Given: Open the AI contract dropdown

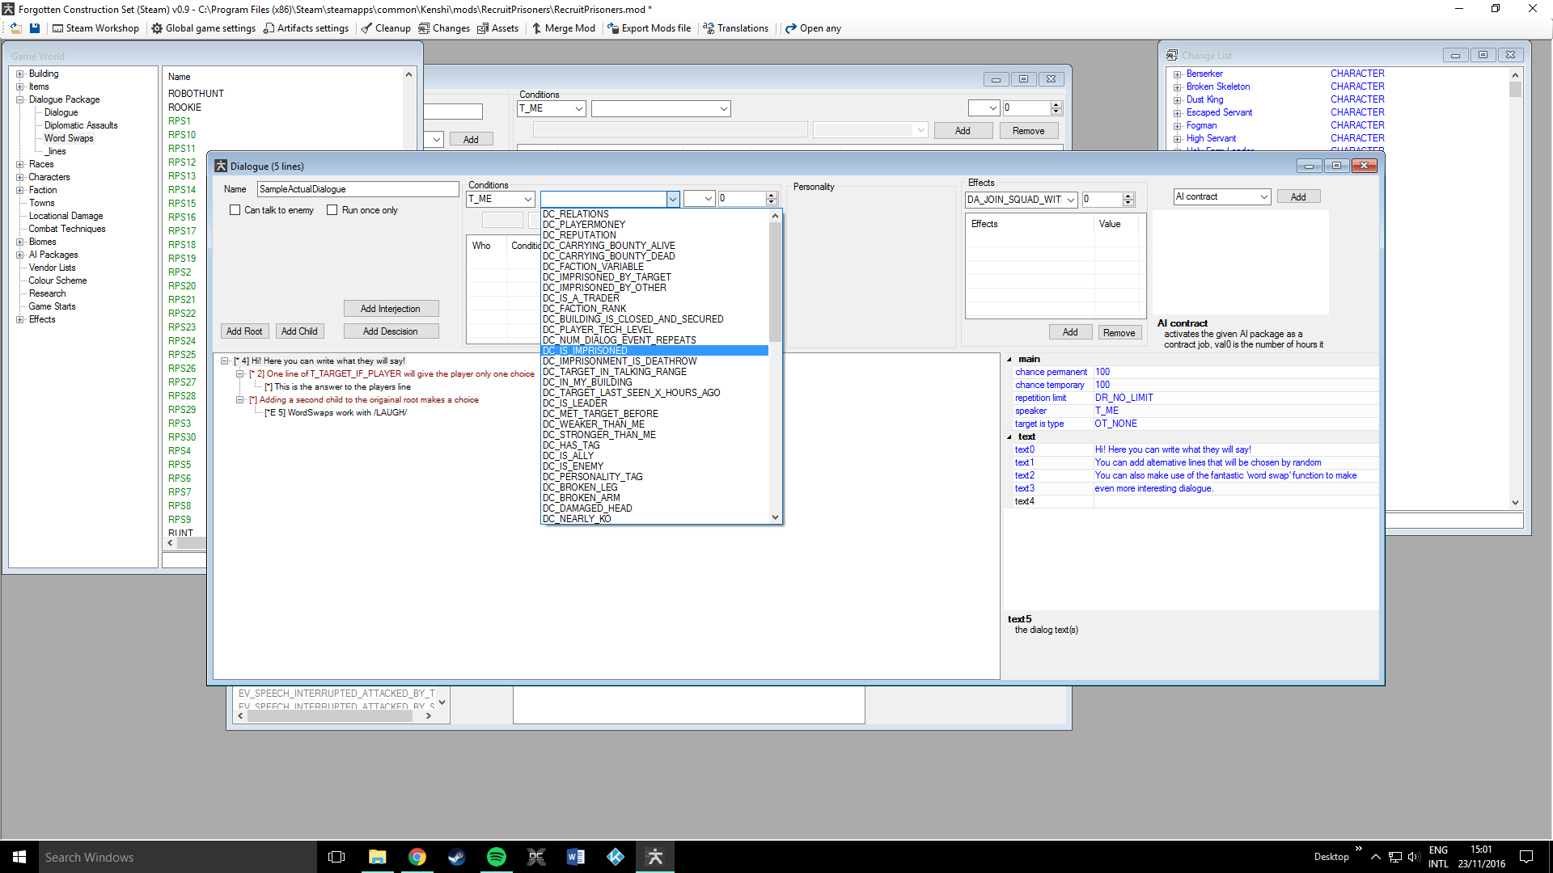Looking at the screenshot, I should pyautogui.click(x=1263, y=197).
